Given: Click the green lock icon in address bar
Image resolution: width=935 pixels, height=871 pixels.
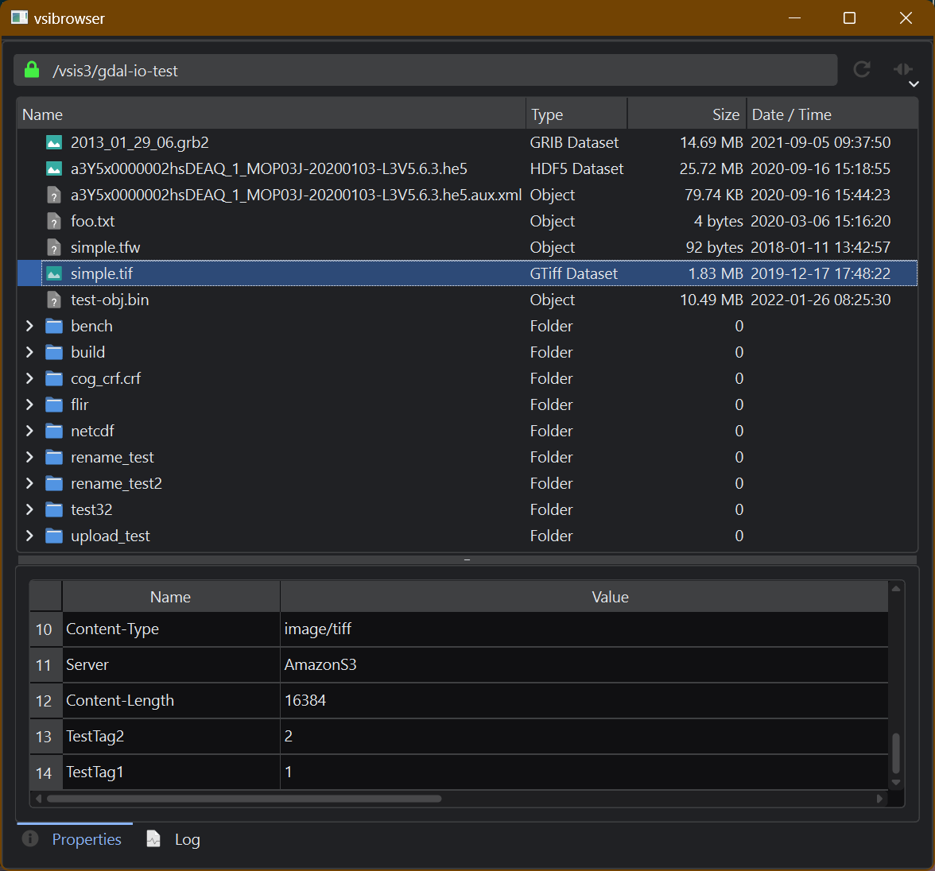Looking at the screenshot, I should click(31, 70).
